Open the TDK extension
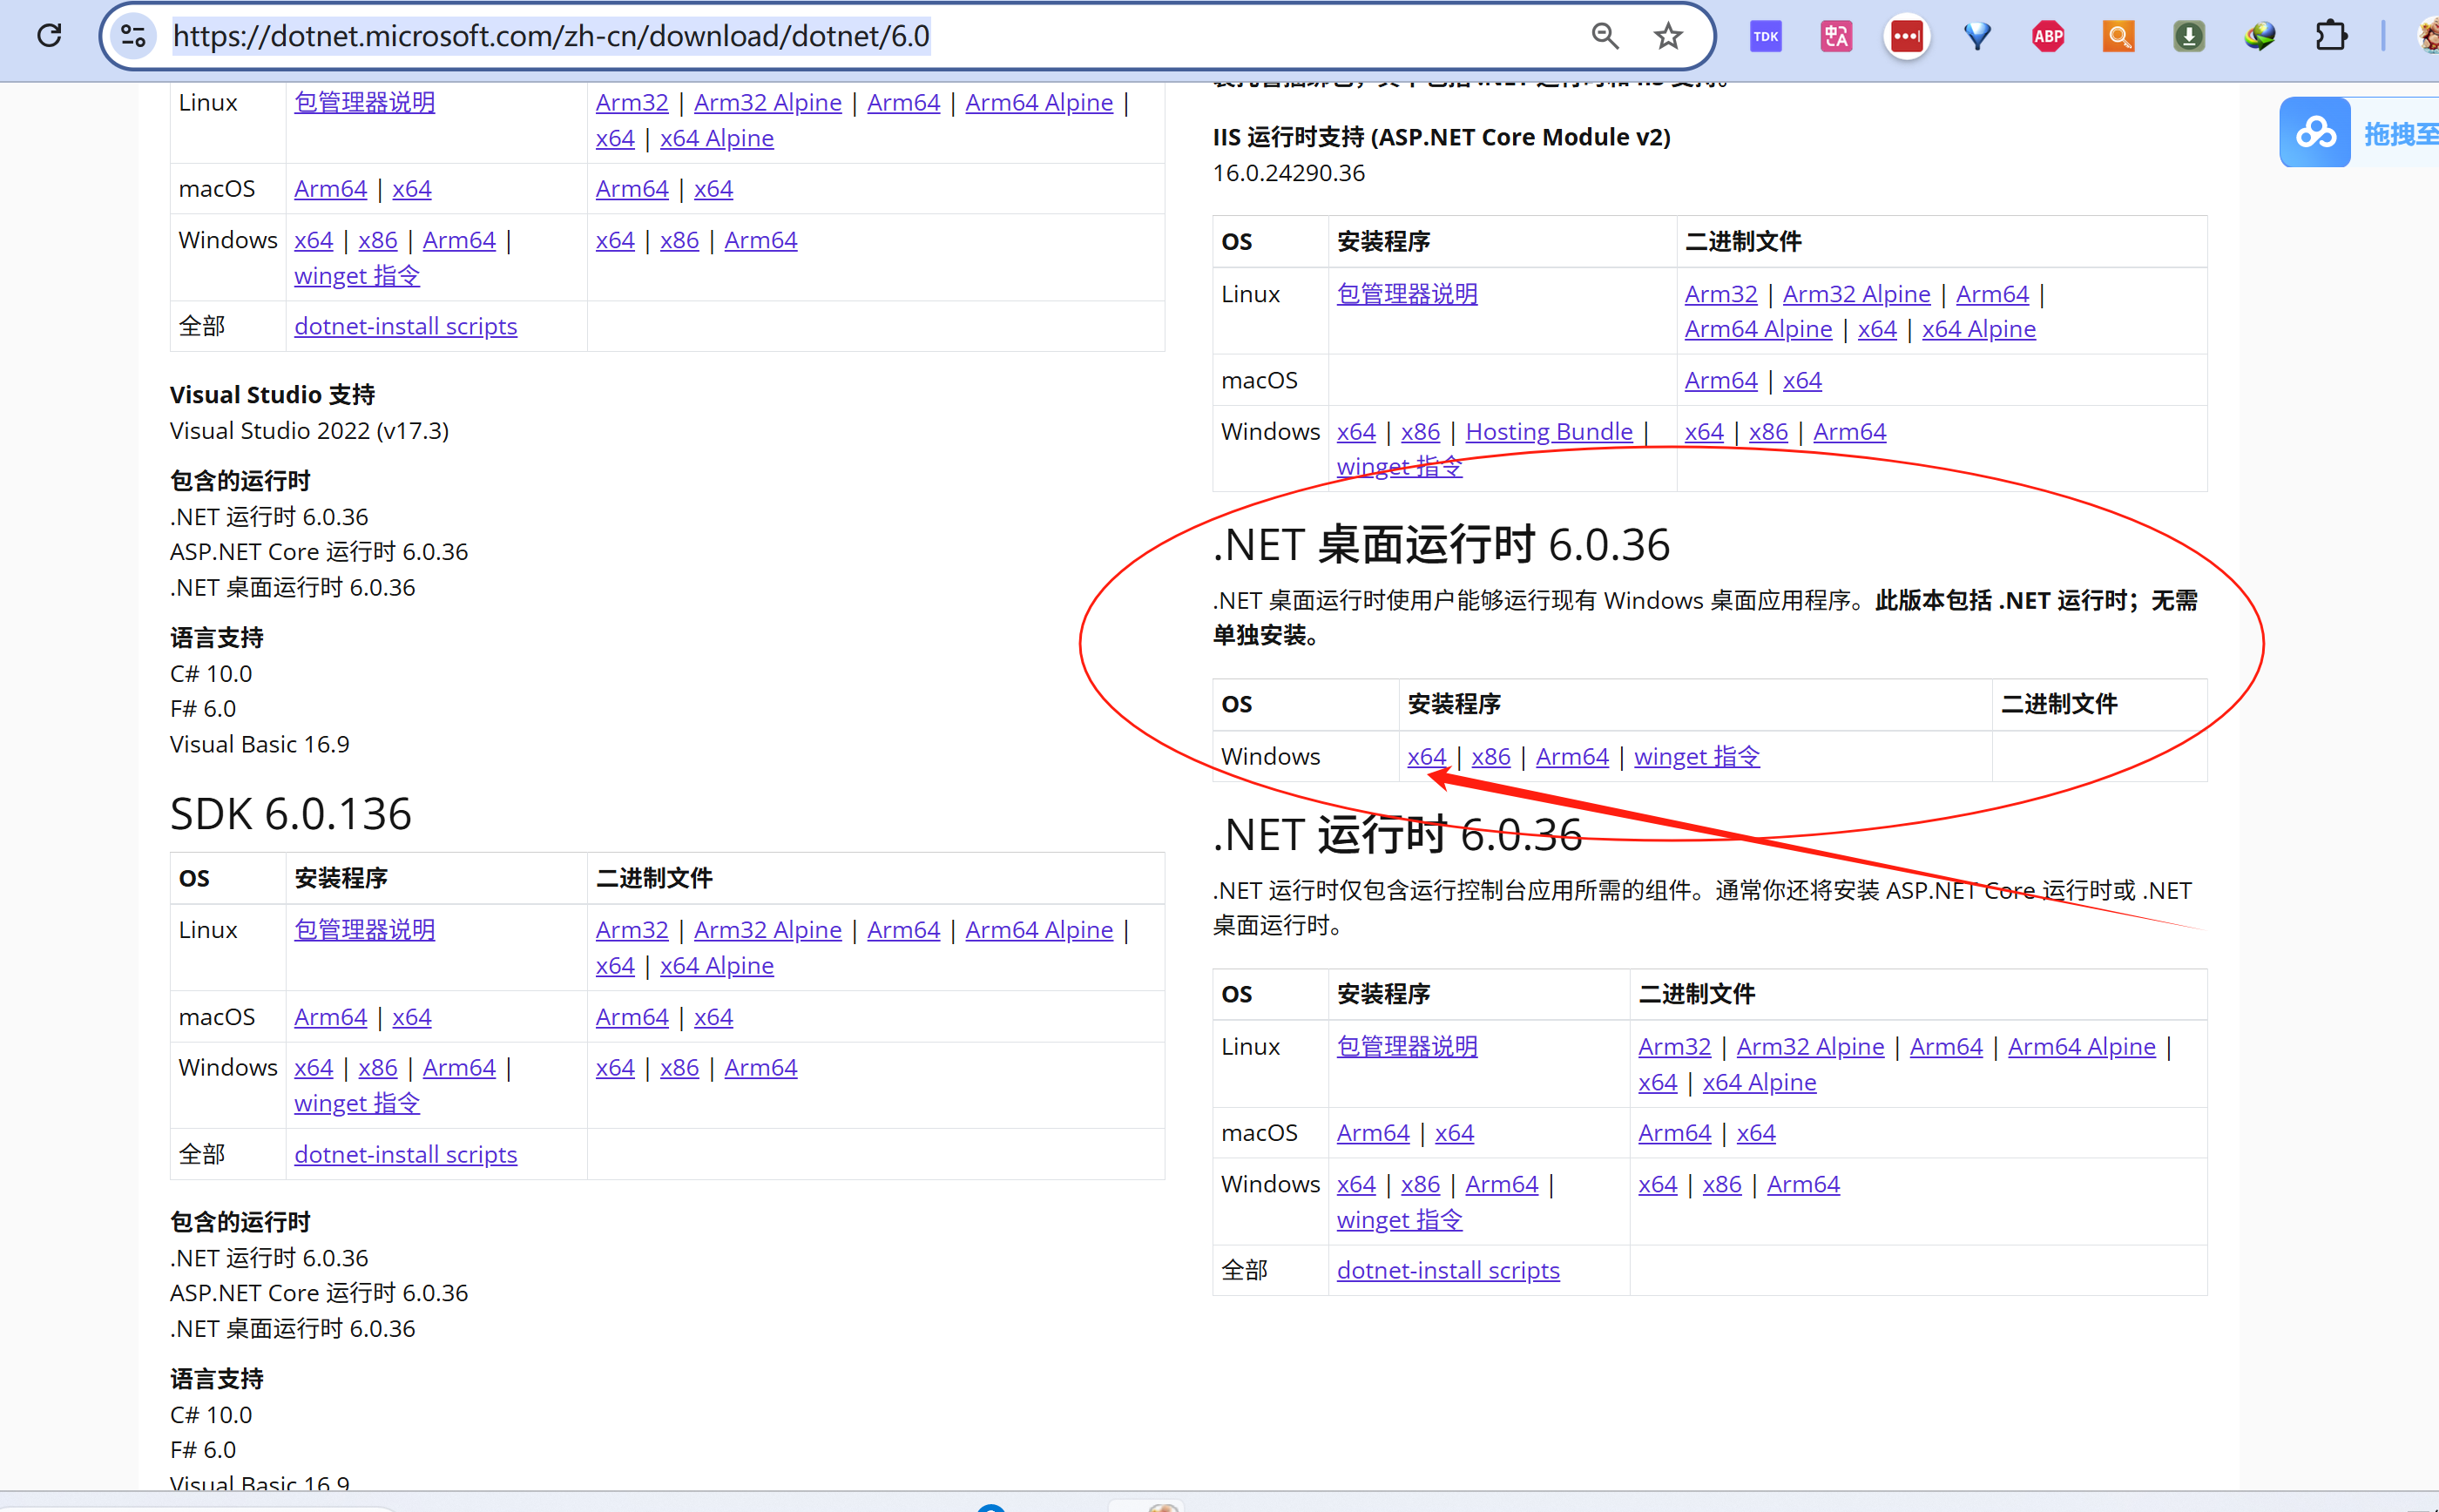 [1765, 37]
